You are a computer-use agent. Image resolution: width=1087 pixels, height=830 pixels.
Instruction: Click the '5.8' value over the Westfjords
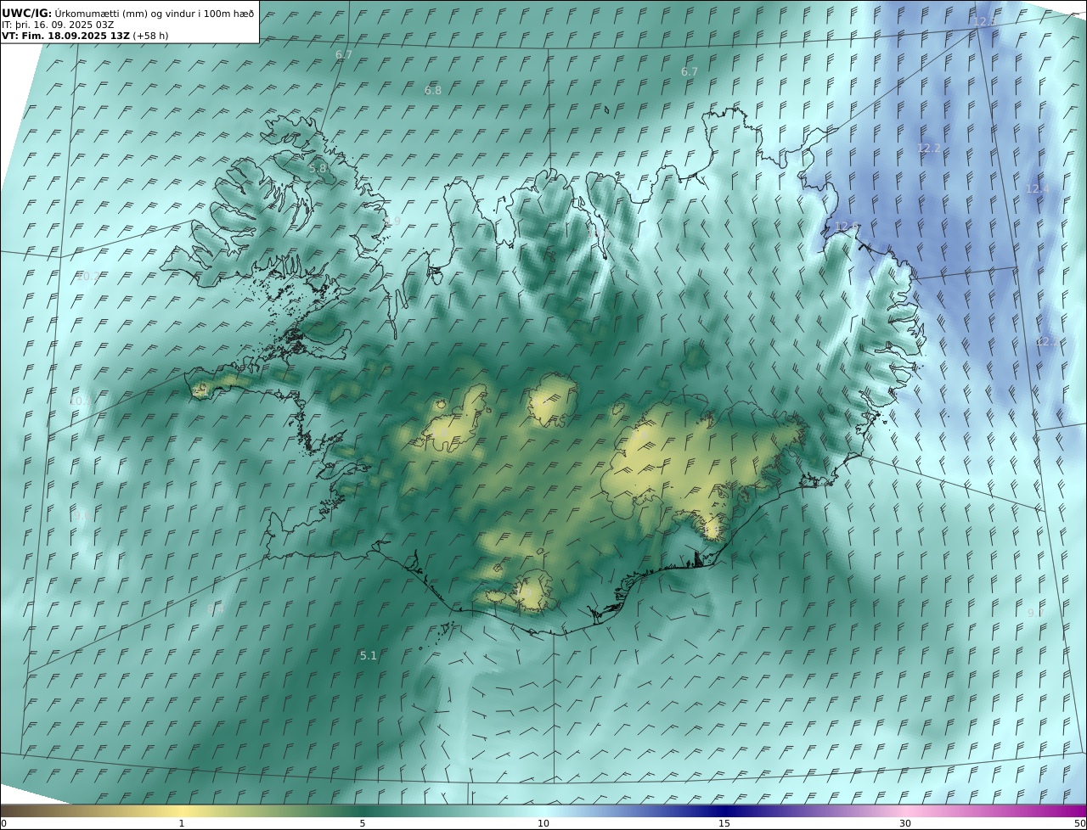[x=318, y=168]
